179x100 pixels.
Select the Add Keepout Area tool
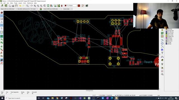[162, 36]
